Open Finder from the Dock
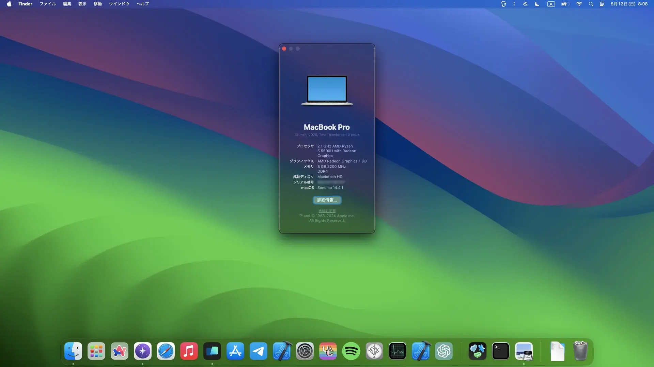This screenshot has width=654, height=367. [x=73, y=351]
